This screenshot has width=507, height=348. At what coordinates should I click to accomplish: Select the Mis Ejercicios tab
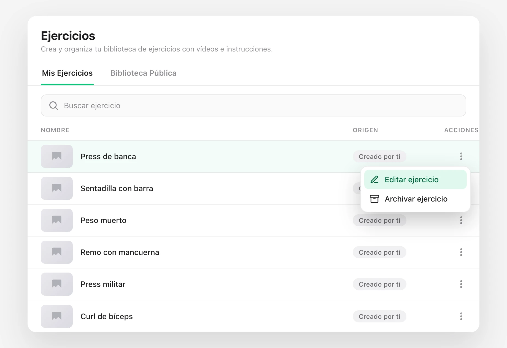click(67, 73)
